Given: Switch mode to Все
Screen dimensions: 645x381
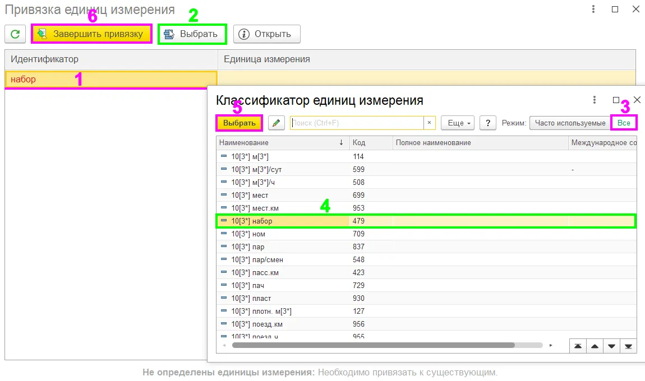Looking at the screenshot, I should (624, 123).
